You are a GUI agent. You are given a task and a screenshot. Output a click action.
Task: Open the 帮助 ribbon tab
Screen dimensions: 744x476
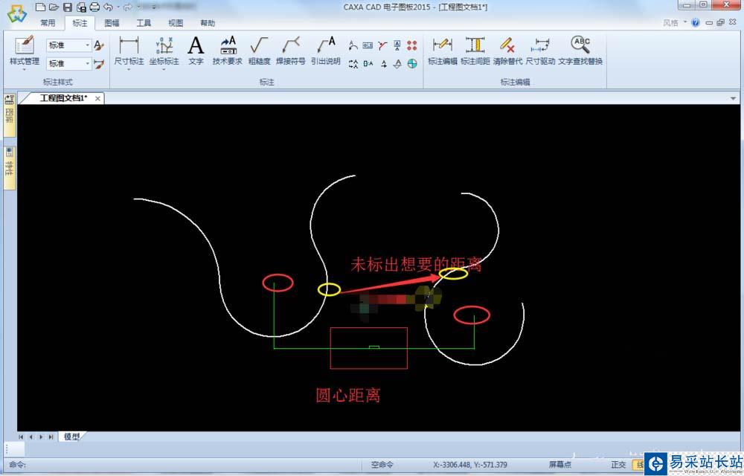point(208,23)
